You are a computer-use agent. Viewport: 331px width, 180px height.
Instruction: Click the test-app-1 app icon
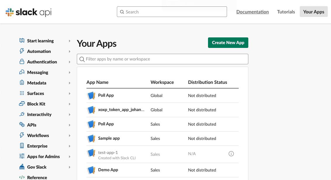click(x=91, y=153)
